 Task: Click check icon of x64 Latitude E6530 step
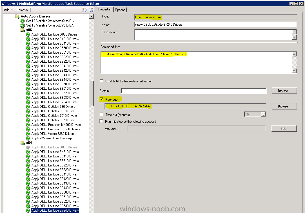(x=28, y=206)
